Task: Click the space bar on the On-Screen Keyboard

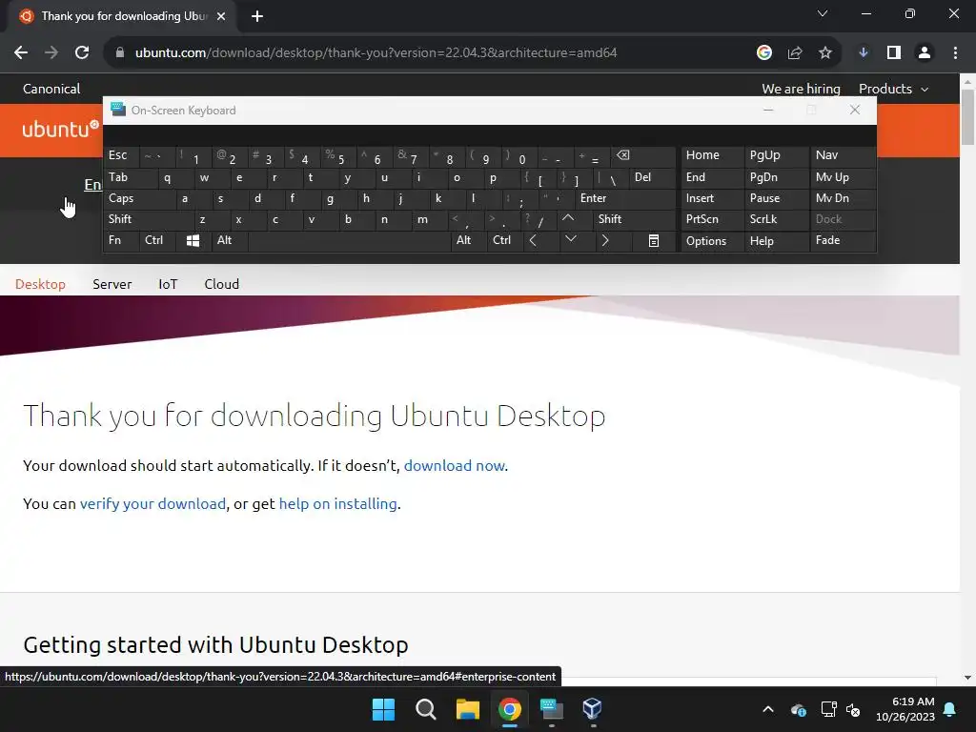Action: coord(349,241)
